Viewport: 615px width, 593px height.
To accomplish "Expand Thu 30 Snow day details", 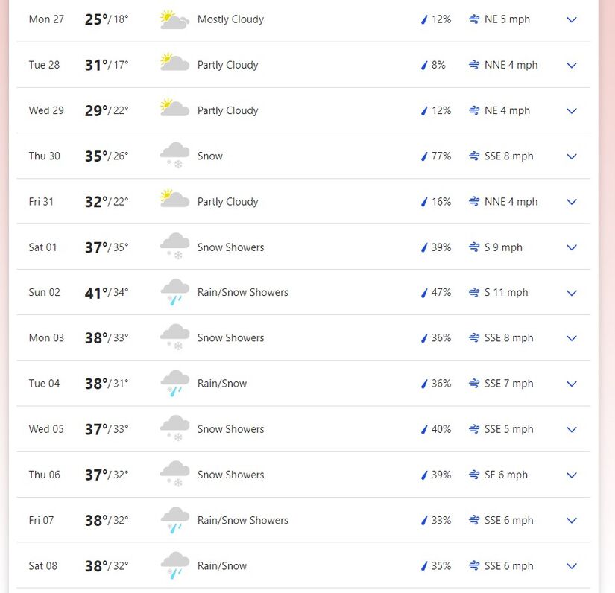I will tap(572, 156).
